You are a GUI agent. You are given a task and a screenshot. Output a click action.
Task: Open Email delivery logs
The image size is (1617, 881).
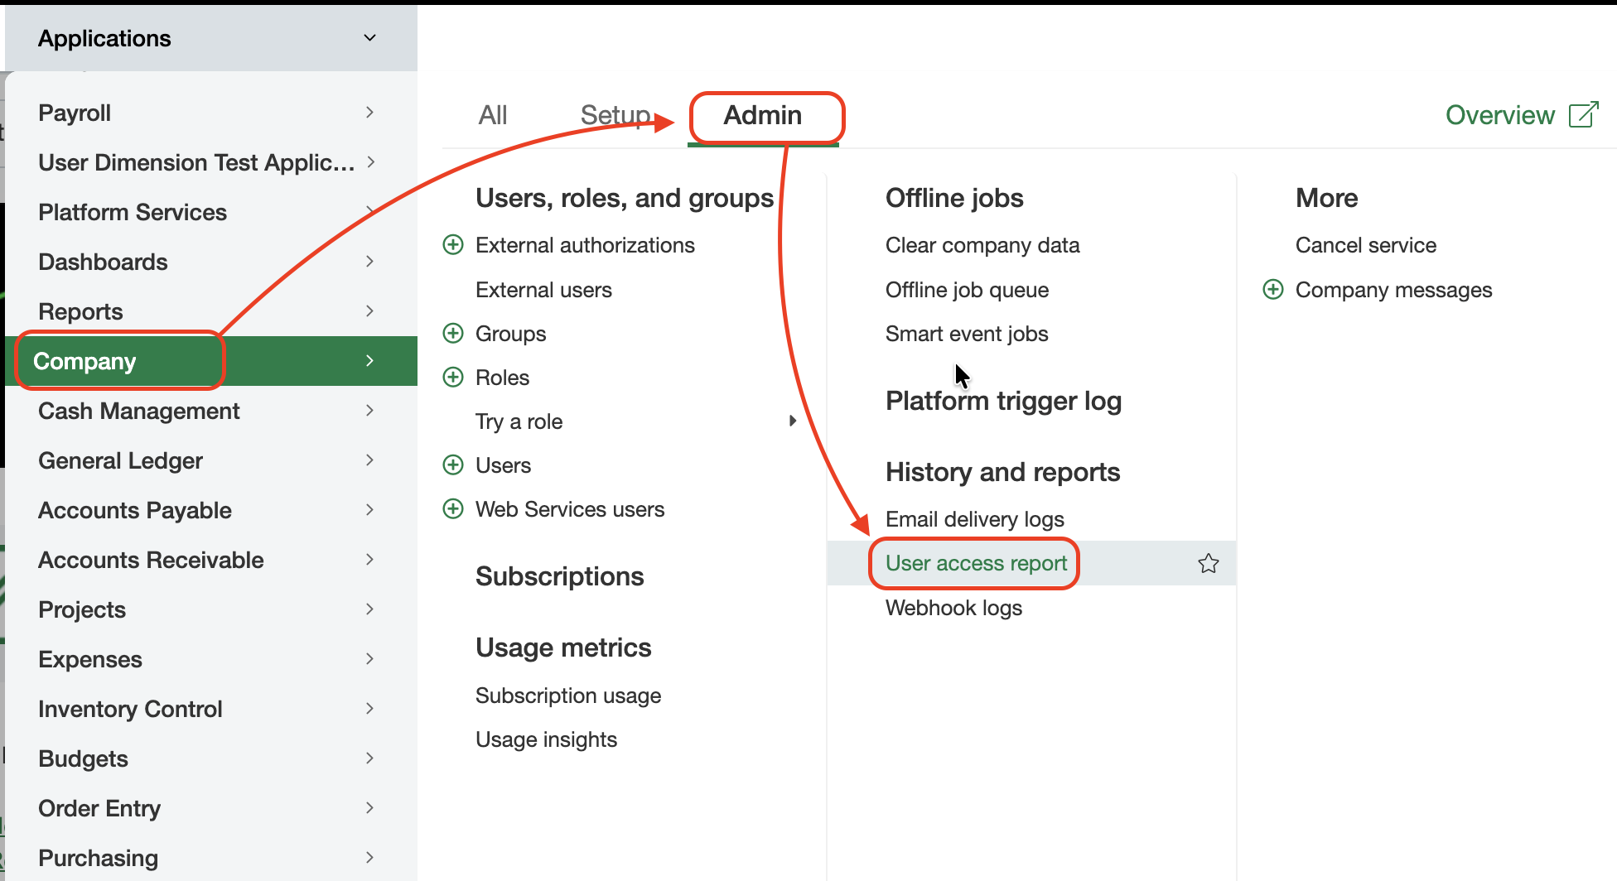pos(974,519)
